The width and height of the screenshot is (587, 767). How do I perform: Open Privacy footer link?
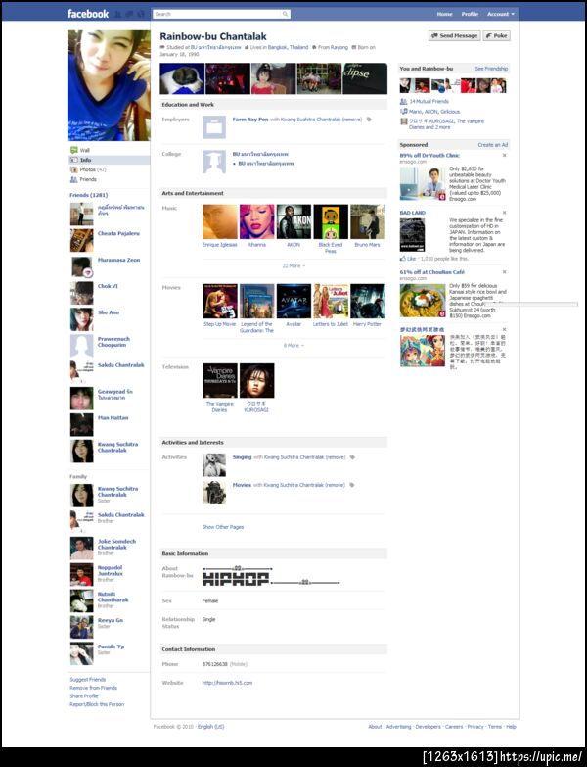tap(475, 727)
